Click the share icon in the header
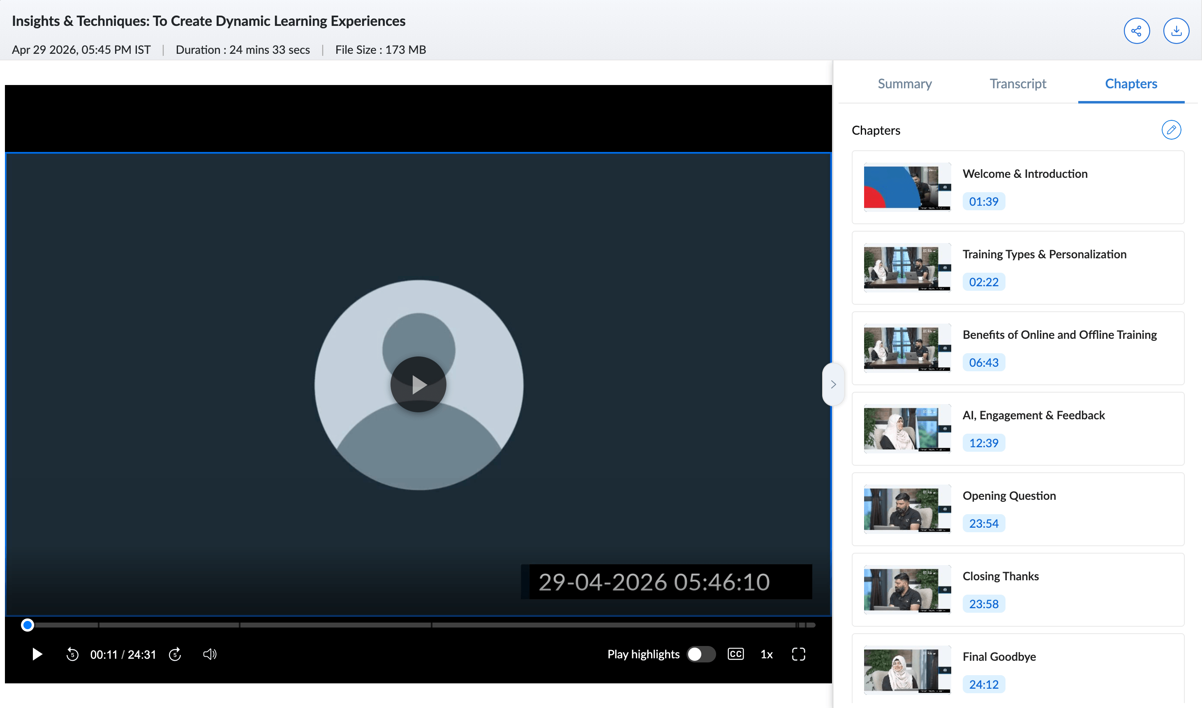Image resolution: width=1202 pixels, height=708 pixels. 1136,31
